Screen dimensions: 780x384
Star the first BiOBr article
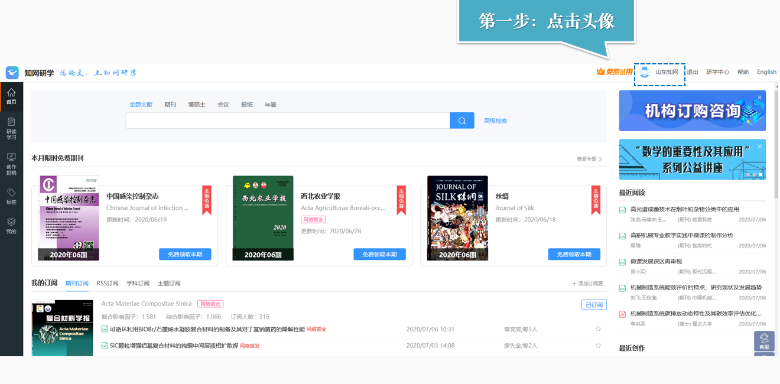pyautogui.click(x=598, y=329)
